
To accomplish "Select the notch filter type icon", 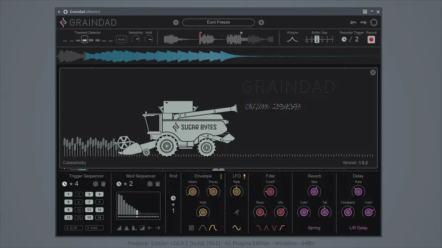I will tap(274, 228).
